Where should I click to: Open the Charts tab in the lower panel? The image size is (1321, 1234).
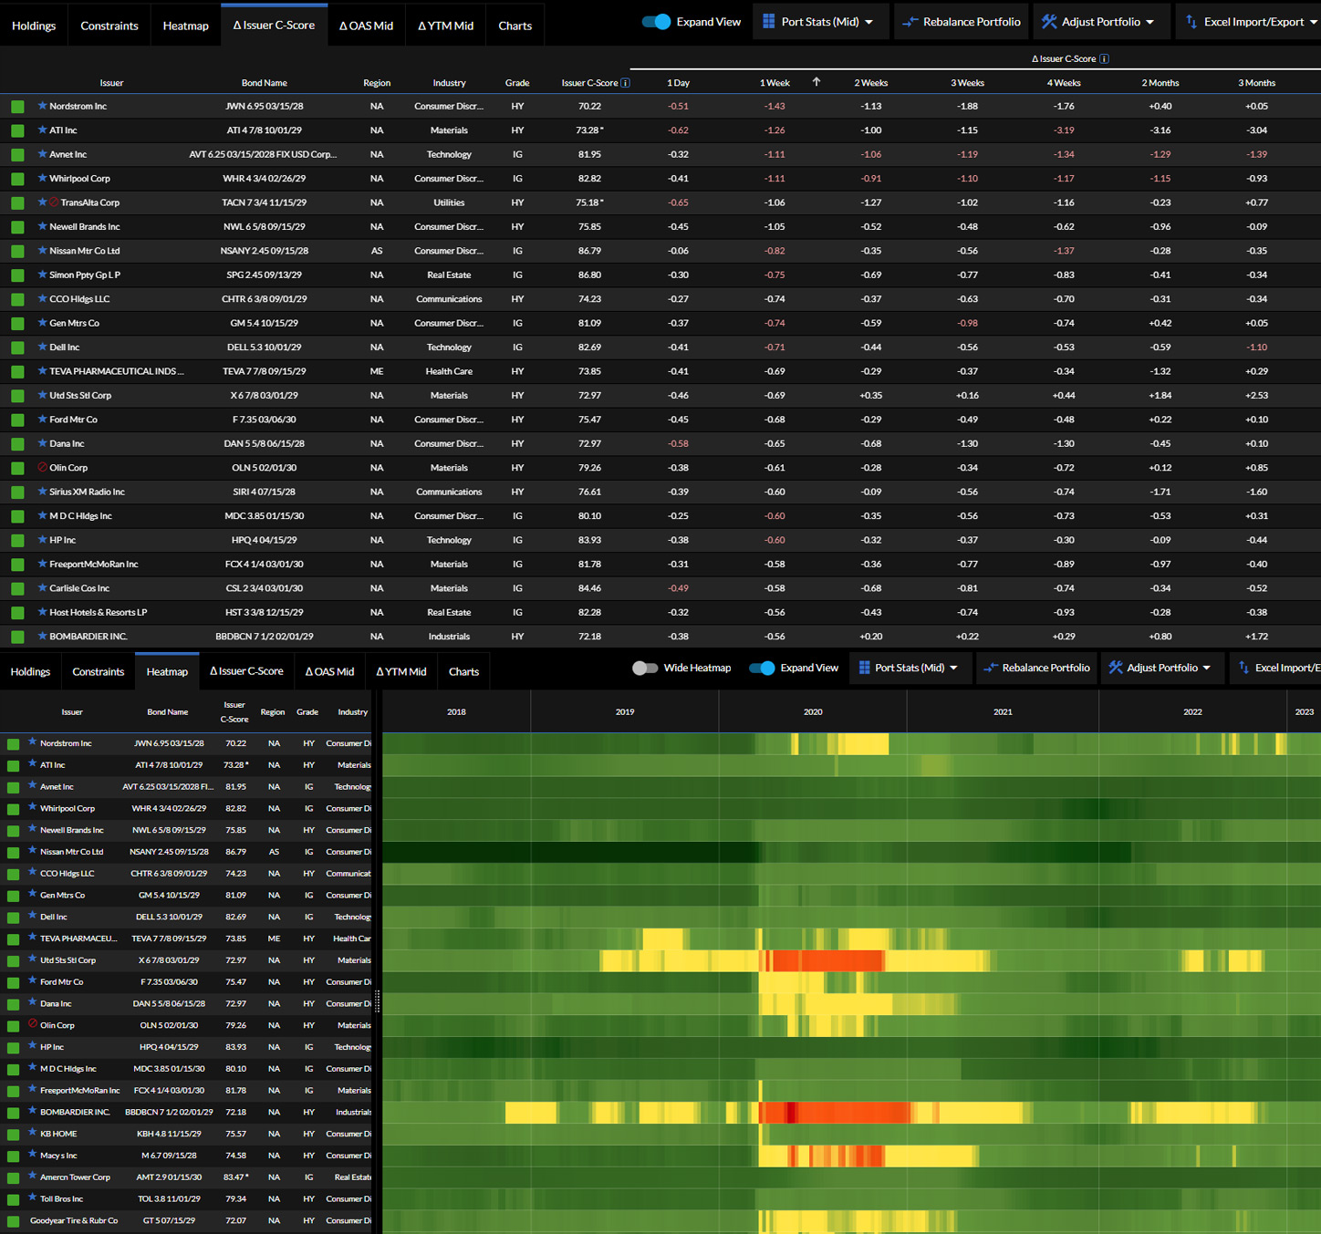463,671
